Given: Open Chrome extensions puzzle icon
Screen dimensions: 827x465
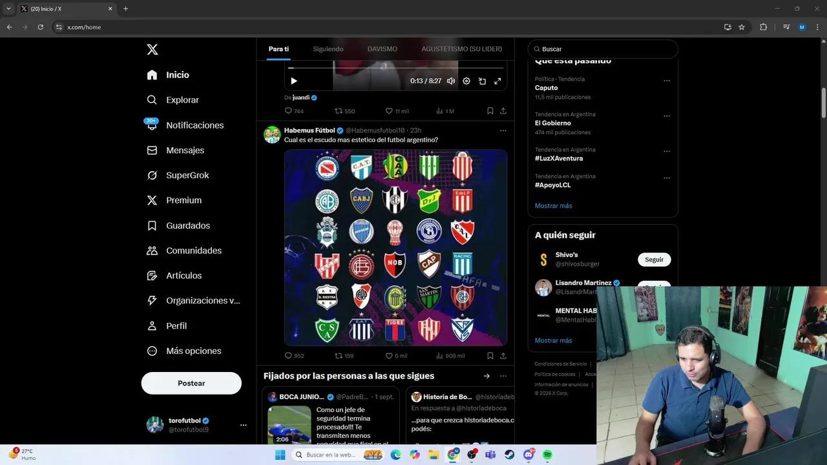Looking at the screenshot, I should click(x=763, y=27).
